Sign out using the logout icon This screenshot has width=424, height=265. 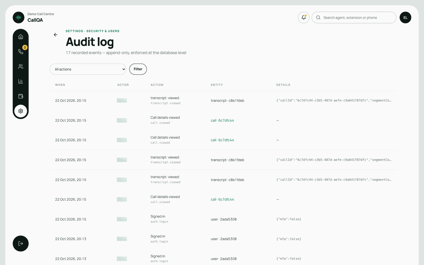[x=21, y=244]
